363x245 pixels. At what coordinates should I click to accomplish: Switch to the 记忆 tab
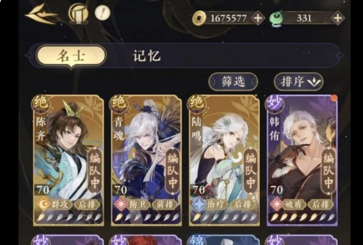point(147,56)
